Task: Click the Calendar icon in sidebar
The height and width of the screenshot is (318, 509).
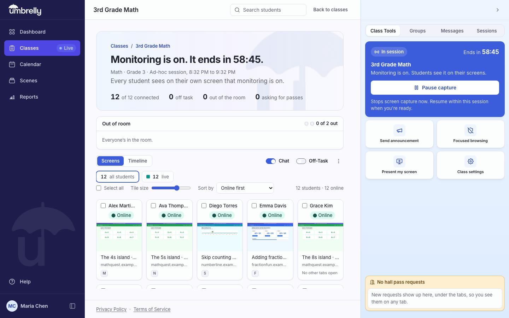Action: click(12, 64)
